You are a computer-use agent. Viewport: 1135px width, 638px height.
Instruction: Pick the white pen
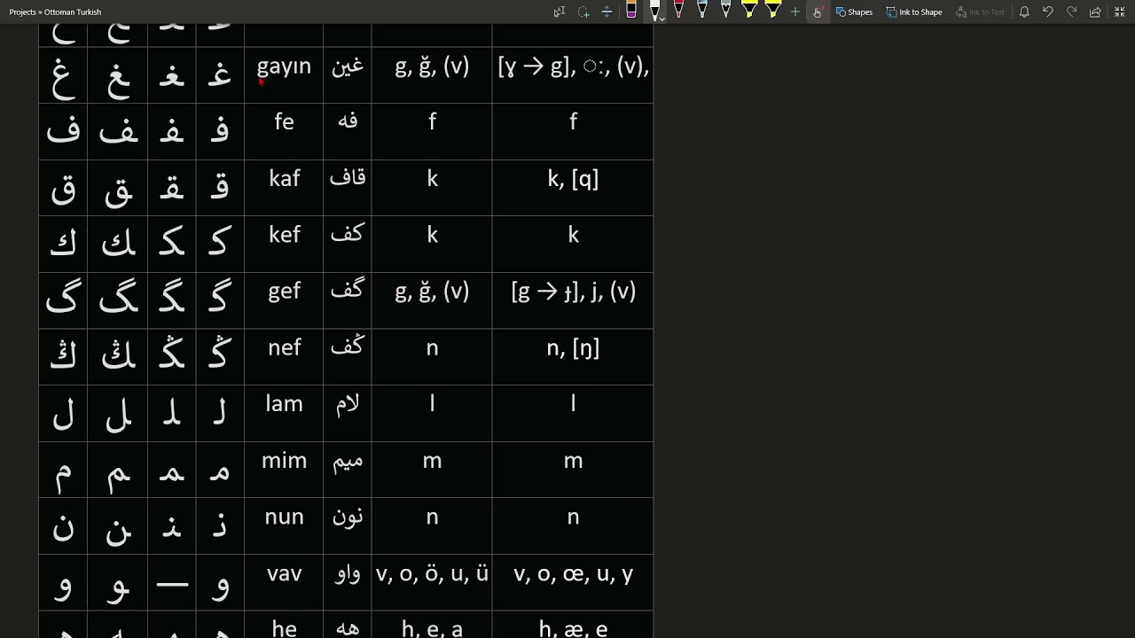(654, 11)
